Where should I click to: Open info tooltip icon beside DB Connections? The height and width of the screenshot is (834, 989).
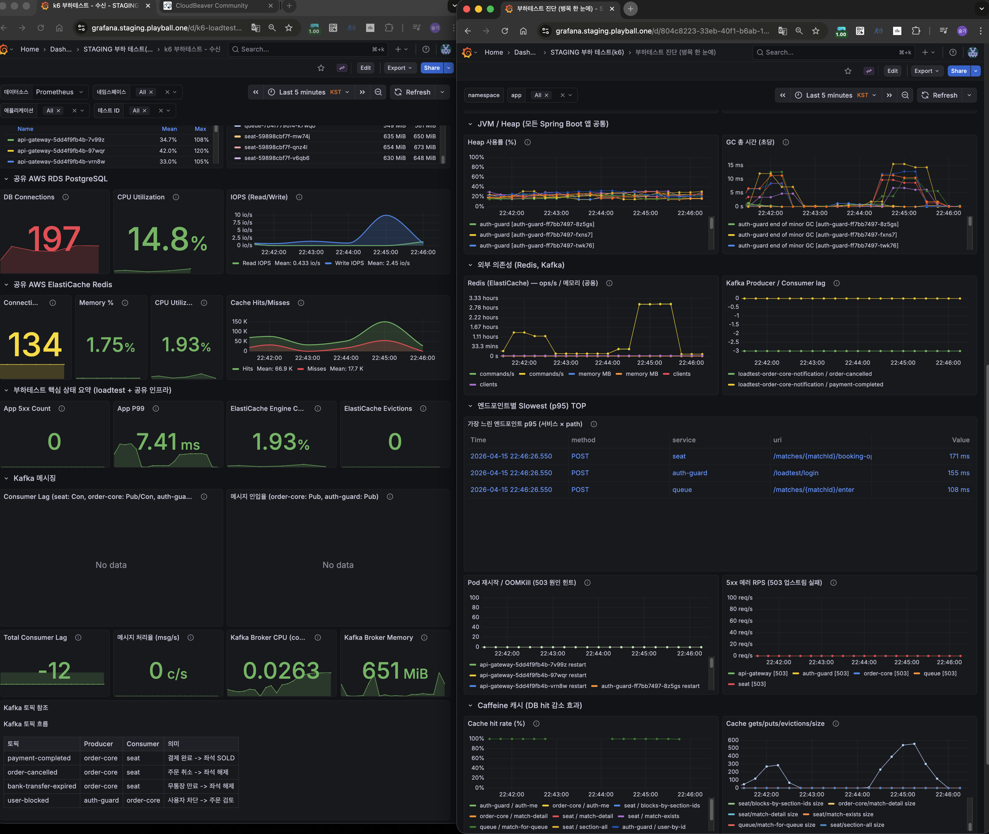pos(66,197)
